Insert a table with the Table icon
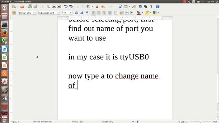Image resolution: width=219 pixels, height=123 pixels. click(x=126, y=6)
